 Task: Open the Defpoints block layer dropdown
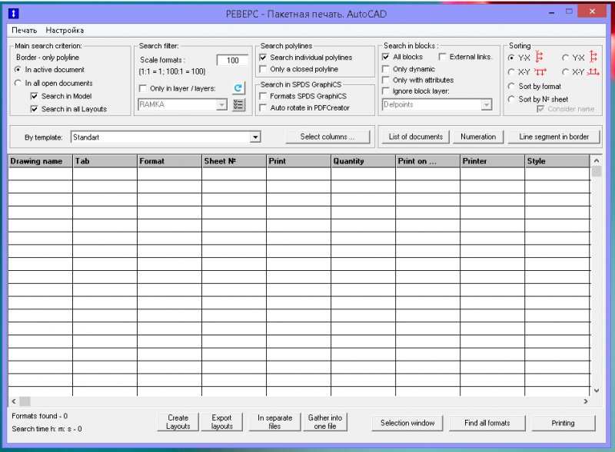pos(486,104)
